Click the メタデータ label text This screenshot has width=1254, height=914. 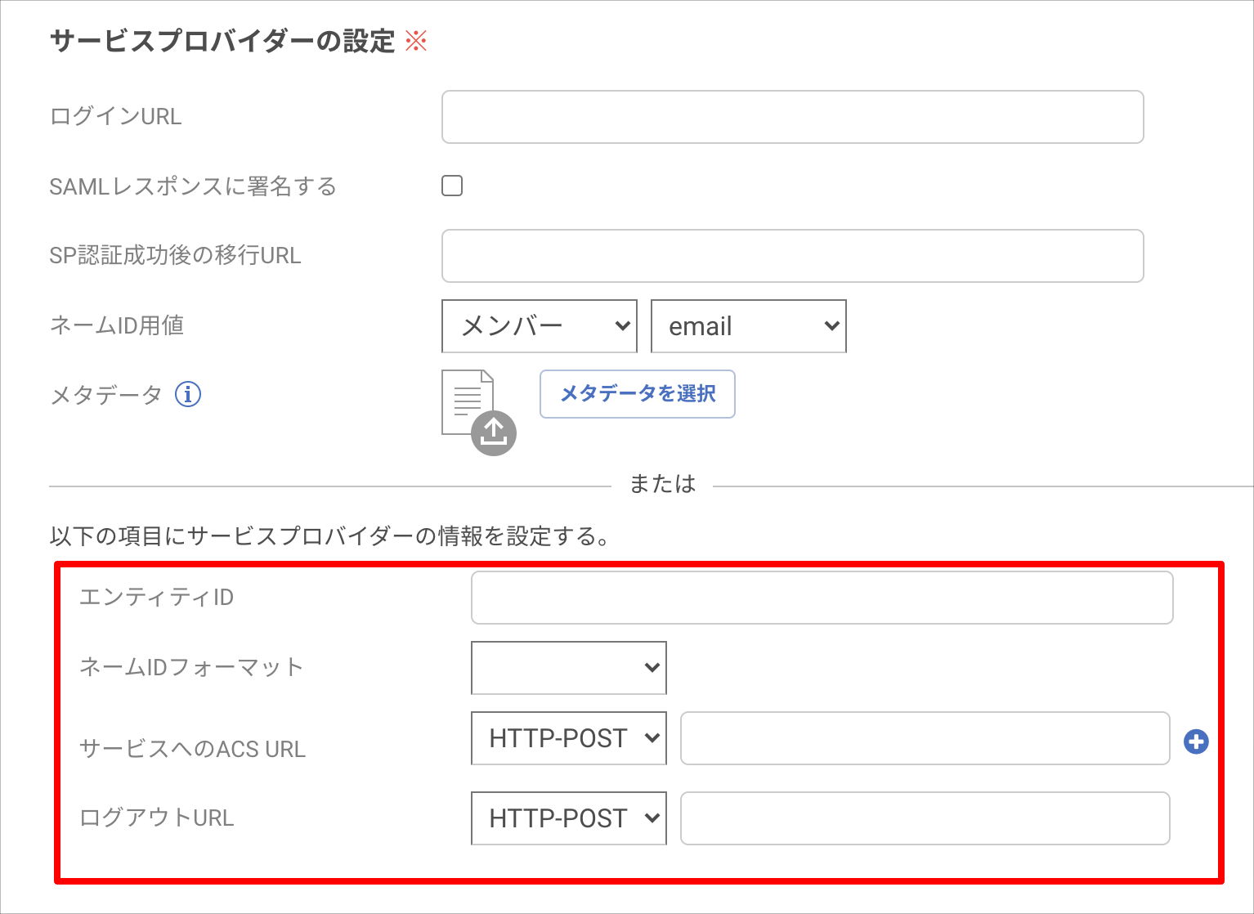(x=106, y=396)
